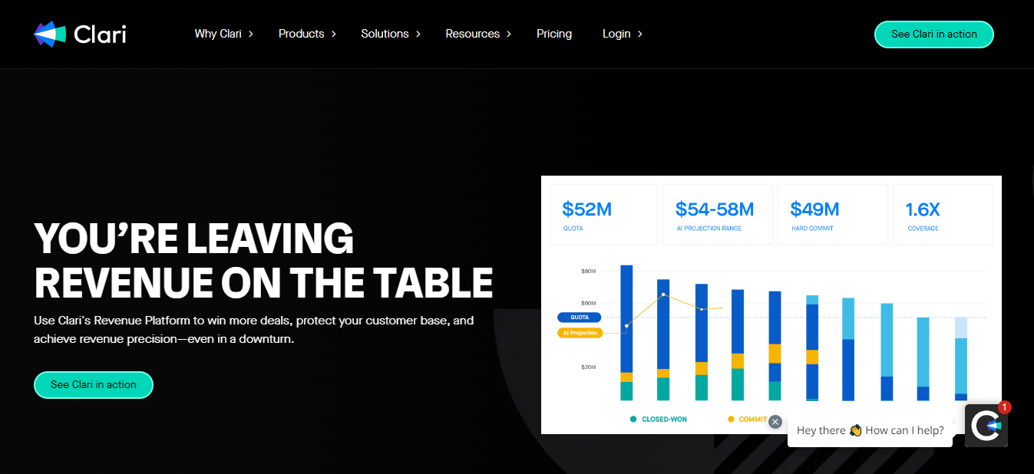Image resolution: width=1034 pixels, height=474 pixels.
Task: Click the $60M axis label
Action: pos(589,304)
